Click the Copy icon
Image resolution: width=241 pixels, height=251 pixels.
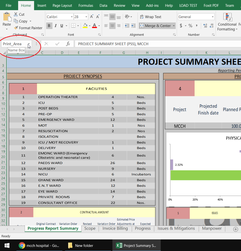tap(16, 21)
